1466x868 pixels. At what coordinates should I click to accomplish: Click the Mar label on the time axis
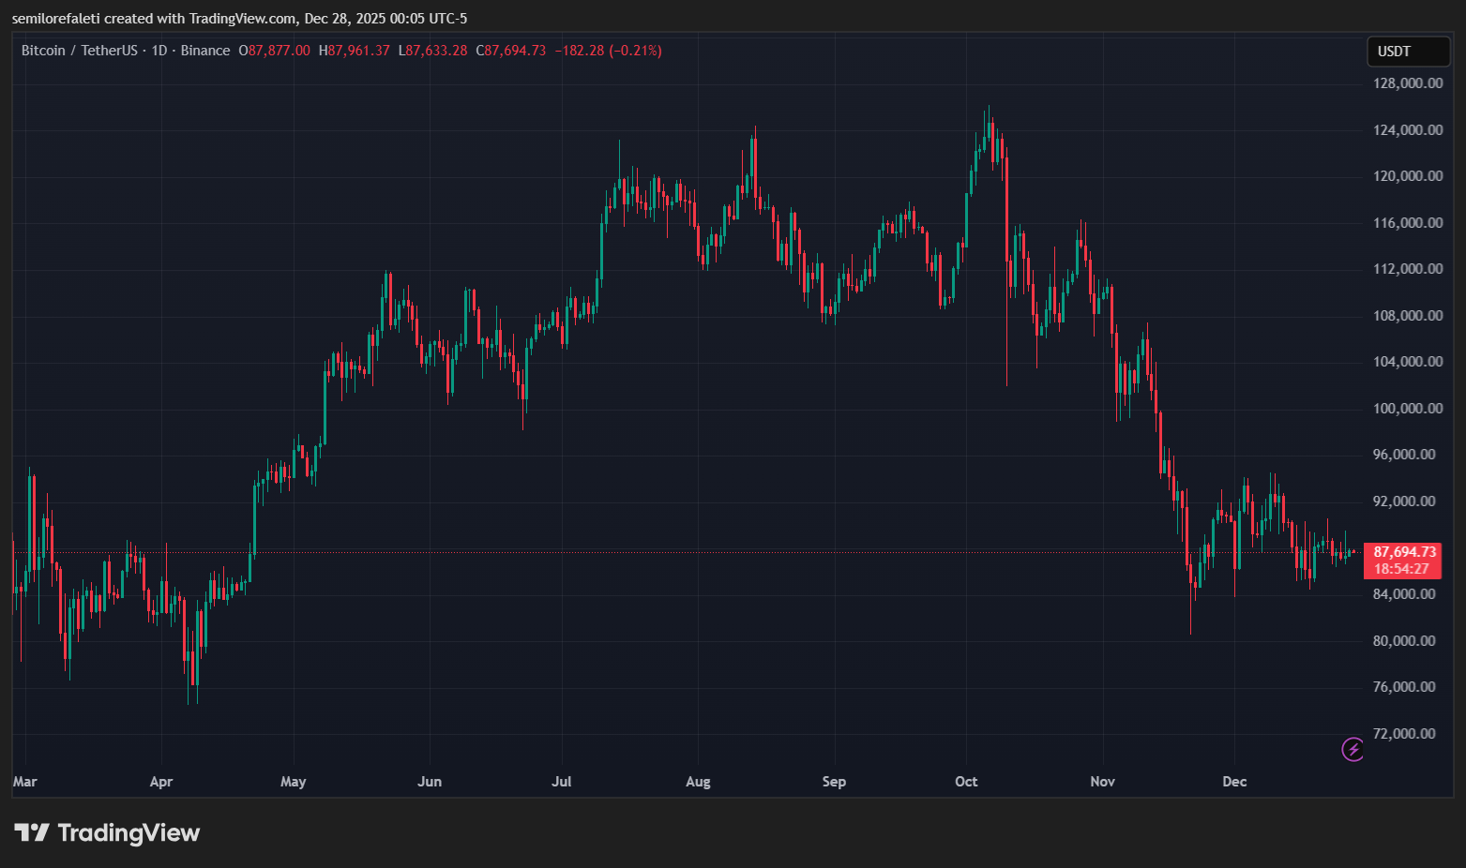tap(25, 781)
